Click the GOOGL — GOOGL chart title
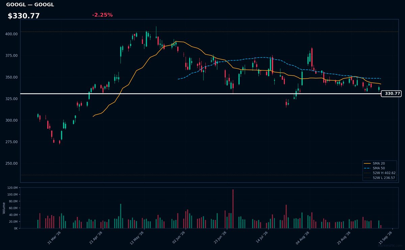The height and width of the screenshot is (250, 405). (x=30, y=5)
